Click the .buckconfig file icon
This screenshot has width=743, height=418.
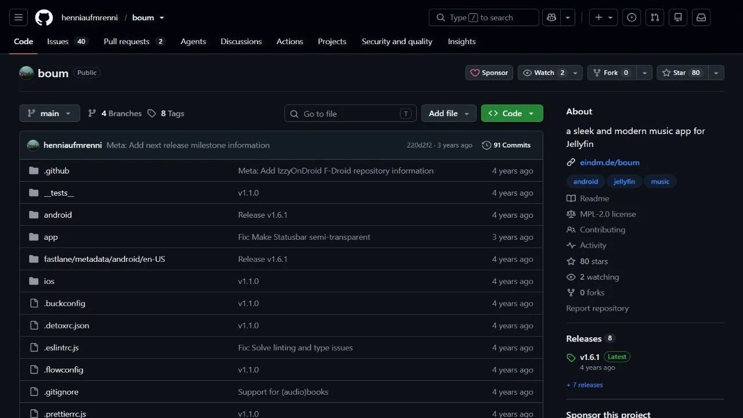[x=34, y=303]
